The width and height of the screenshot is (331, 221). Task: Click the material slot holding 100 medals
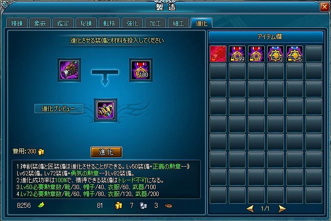pos(141,70)
